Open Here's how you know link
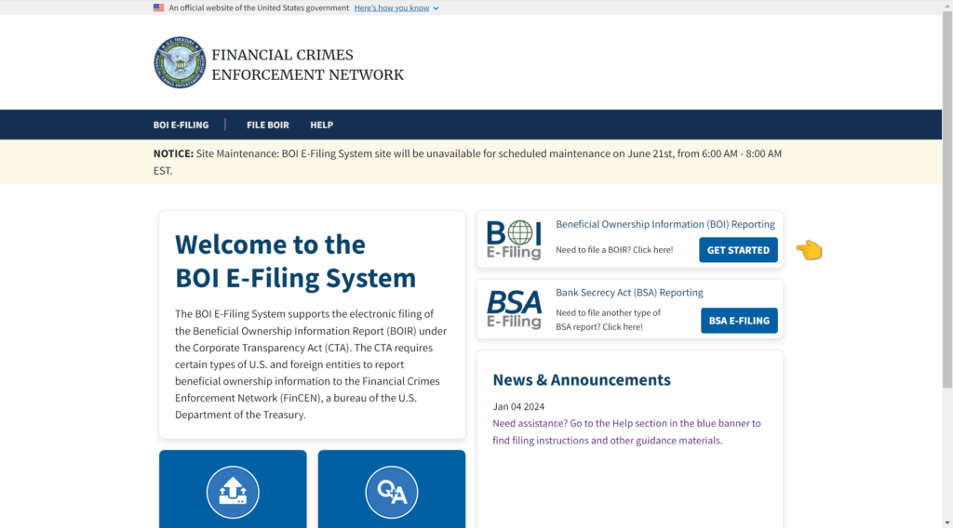The image size is (953, 528). pos(392,7)
